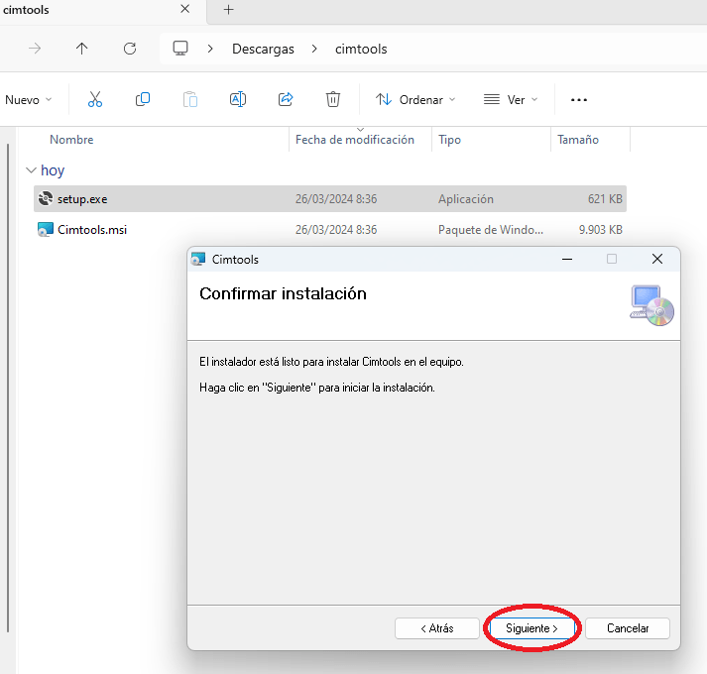Close the Cimtools installer dialog
707x674 pixels.
(x=657, y=259)
